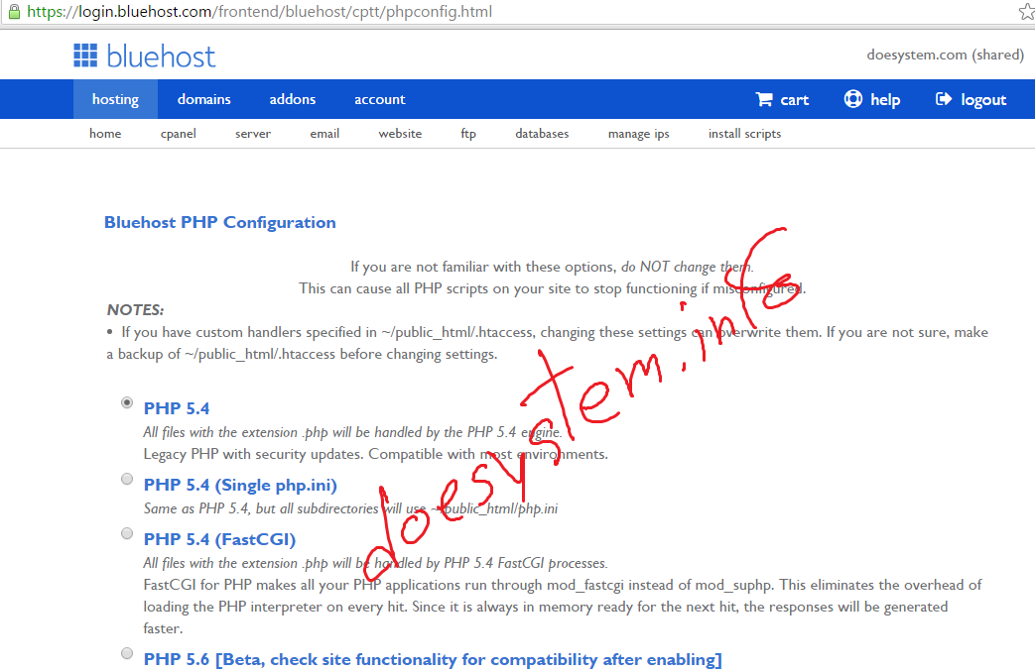Viewport: 1035px width, 672px height.
Task: Select the PHP 5.6 Beta radio button
Action: coord(127,653)
